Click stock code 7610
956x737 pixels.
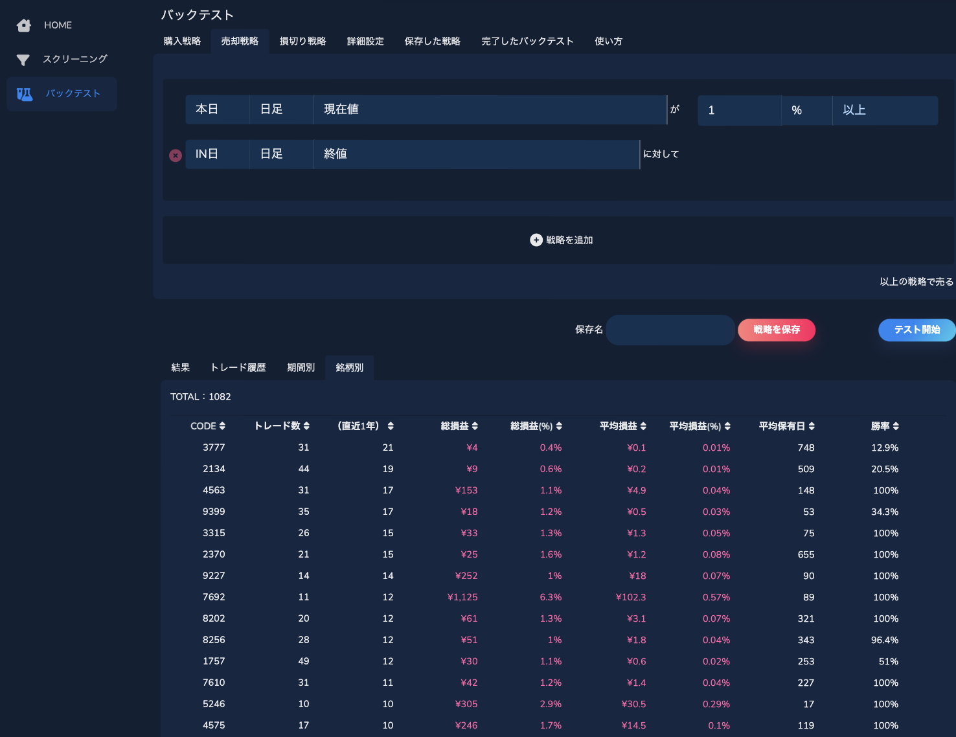click(214, 683)
